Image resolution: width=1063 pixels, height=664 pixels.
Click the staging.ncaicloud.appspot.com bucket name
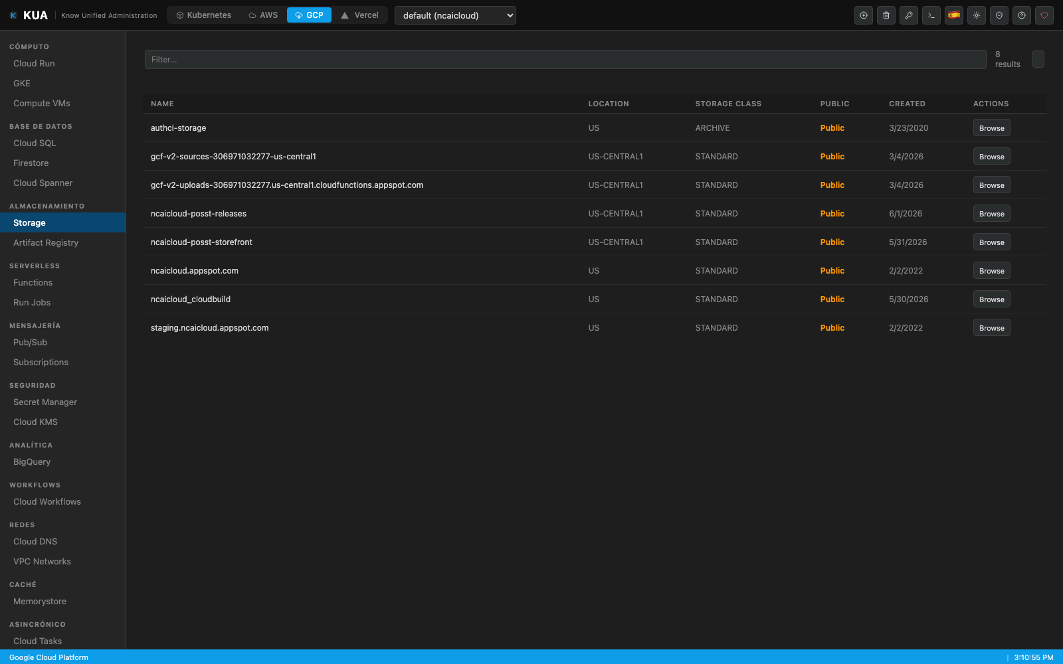pyautogui.click(x=210, y=328)
